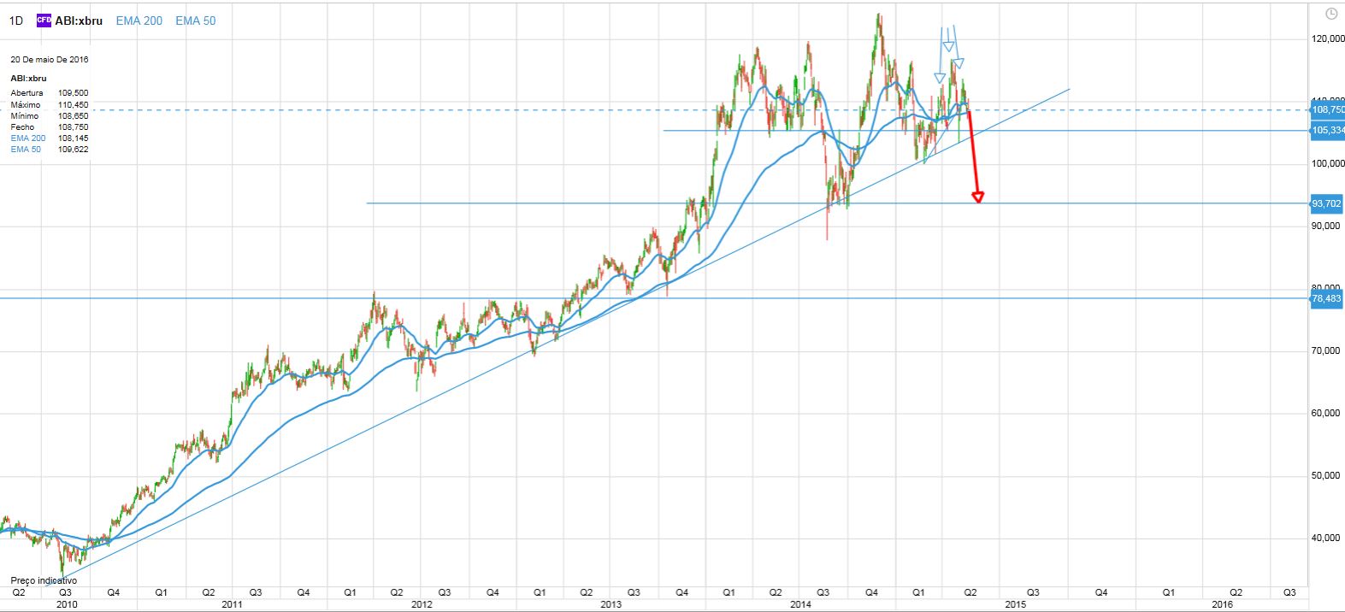
Task: Click the EMA 200 value 108,145
Action: click(73, 138)
